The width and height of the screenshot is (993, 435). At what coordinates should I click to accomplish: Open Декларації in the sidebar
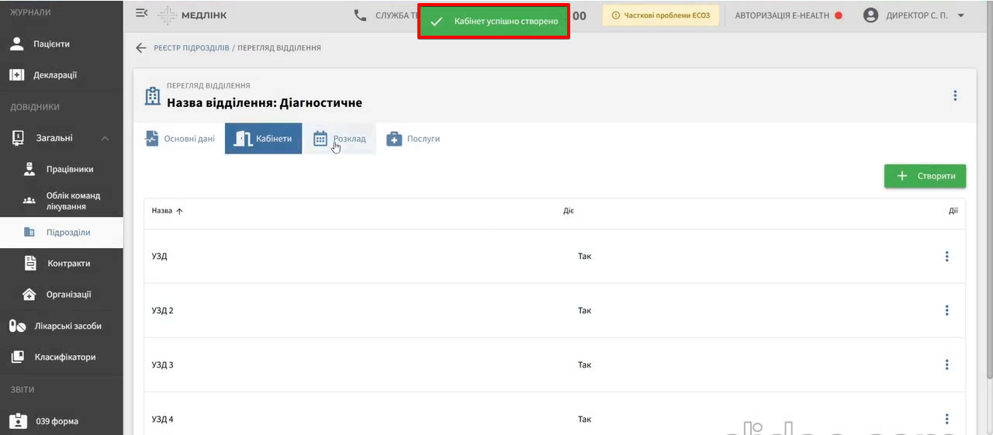61,75
